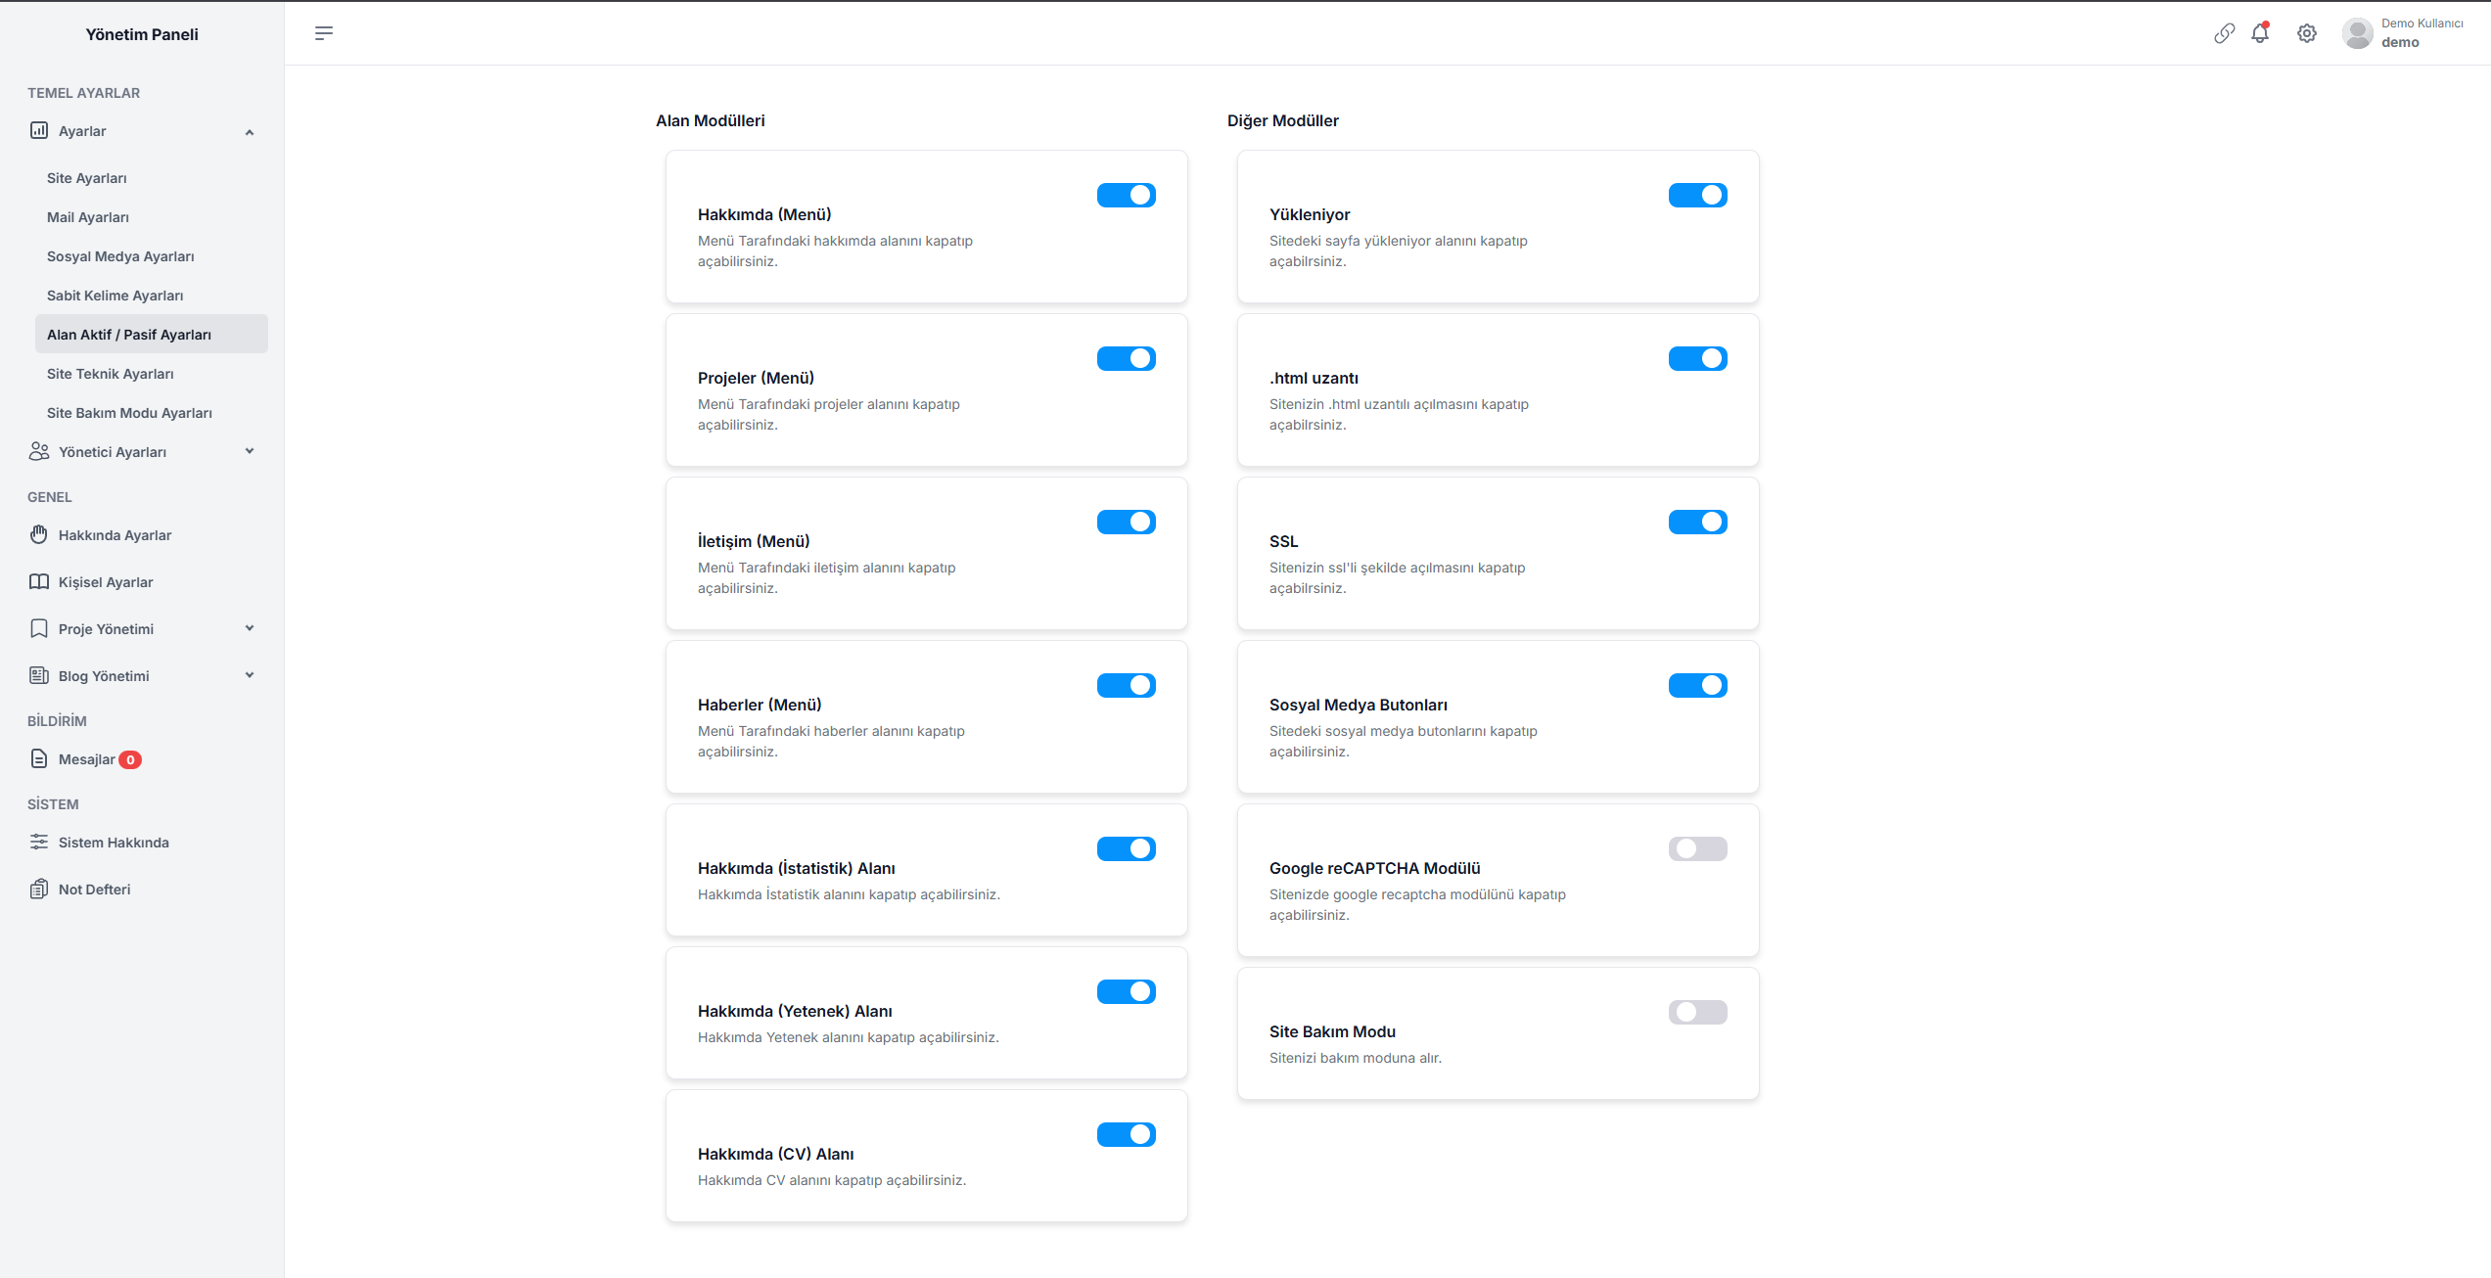Click the hamburger menu collapse icon
2491x1278 pixels.
pos(324,33)
